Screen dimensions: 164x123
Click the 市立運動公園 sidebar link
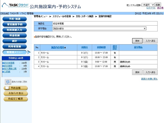coord(10,69)
